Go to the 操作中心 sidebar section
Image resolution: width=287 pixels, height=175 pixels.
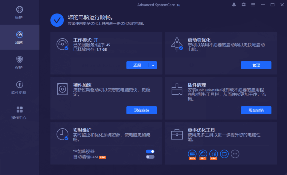click(19, 113)
